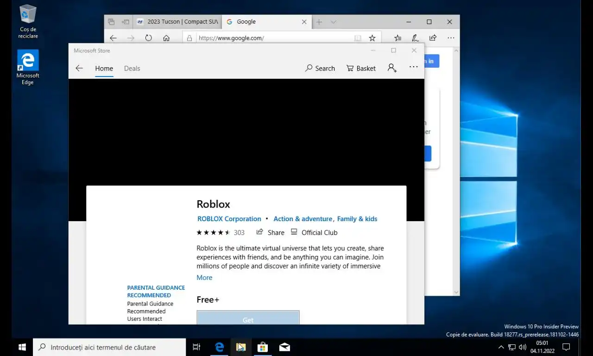
Task: Click Edge icon on taskbar
Action: pyautogui.click(x=219, y=347)
